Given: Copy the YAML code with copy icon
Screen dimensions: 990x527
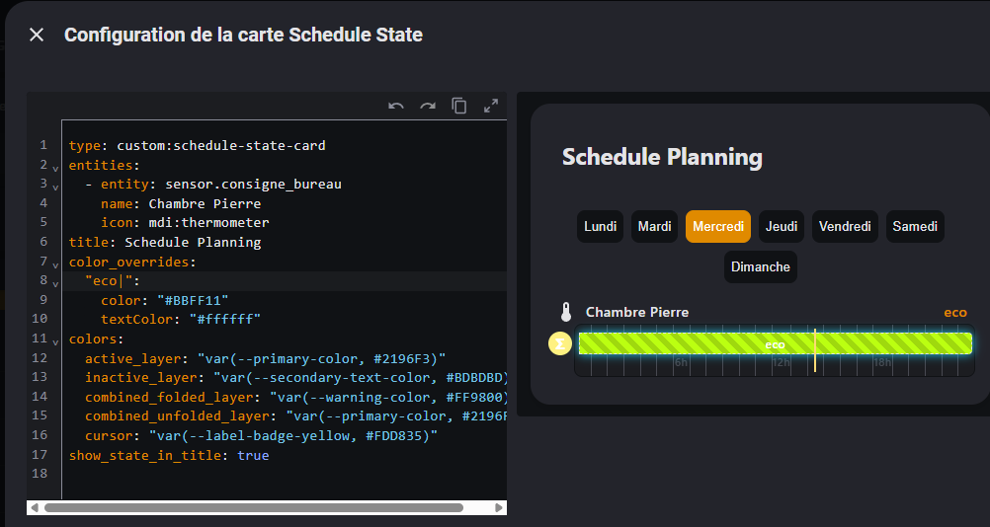Looking at the screenshot, I should (459, 106).
